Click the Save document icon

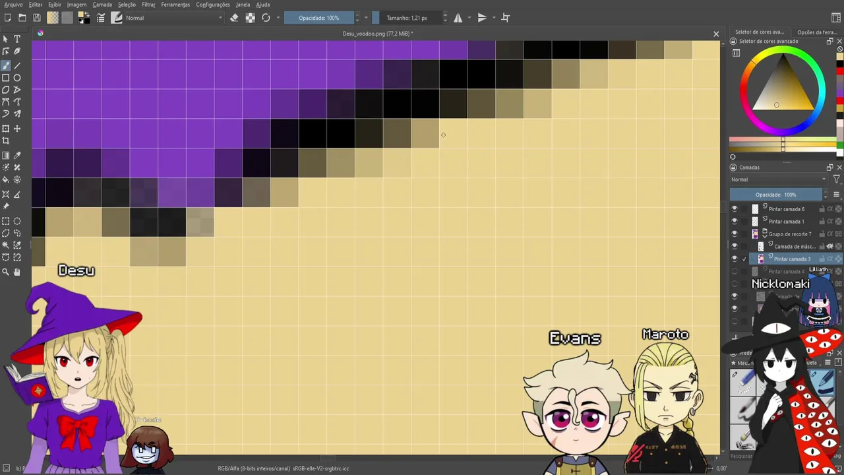tap(37, 18)
